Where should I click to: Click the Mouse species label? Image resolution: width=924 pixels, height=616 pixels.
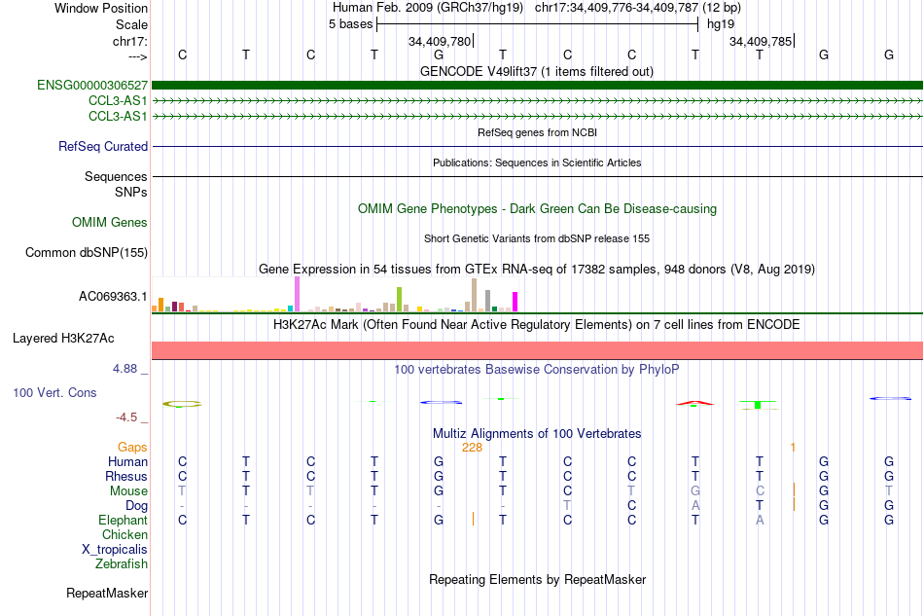128,491
